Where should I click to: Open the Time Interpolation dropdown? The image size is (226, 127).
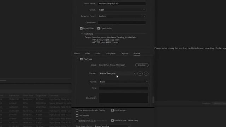point(112,126)
